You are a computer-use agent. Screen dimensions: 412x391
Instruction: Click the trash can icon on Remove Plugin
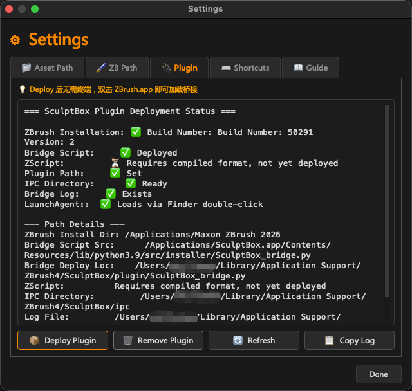point(127,340)
